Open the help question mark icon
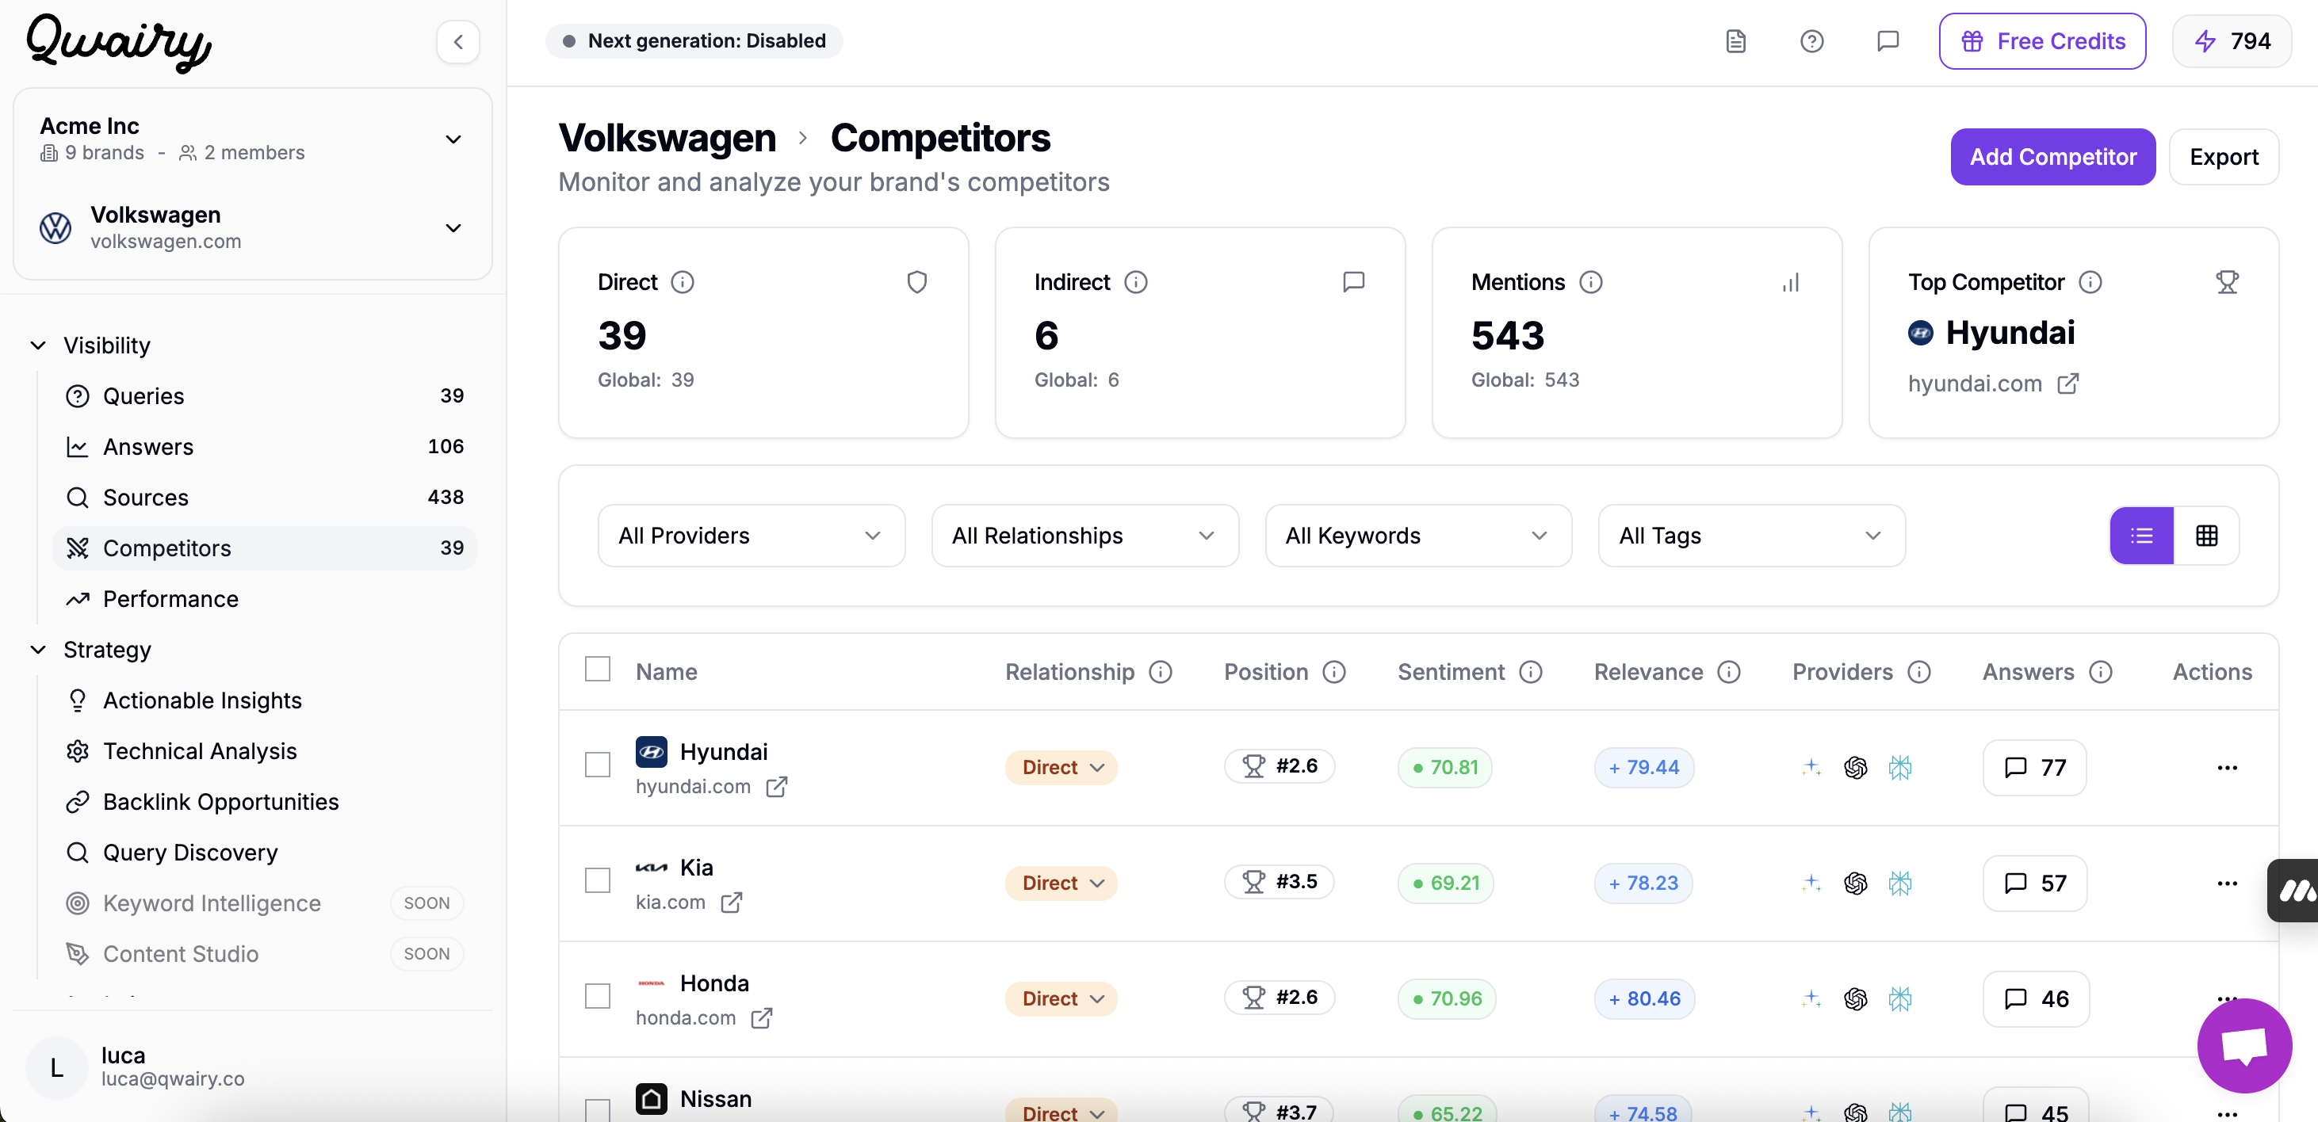 pyautogui.click(x=1811, y=41)
